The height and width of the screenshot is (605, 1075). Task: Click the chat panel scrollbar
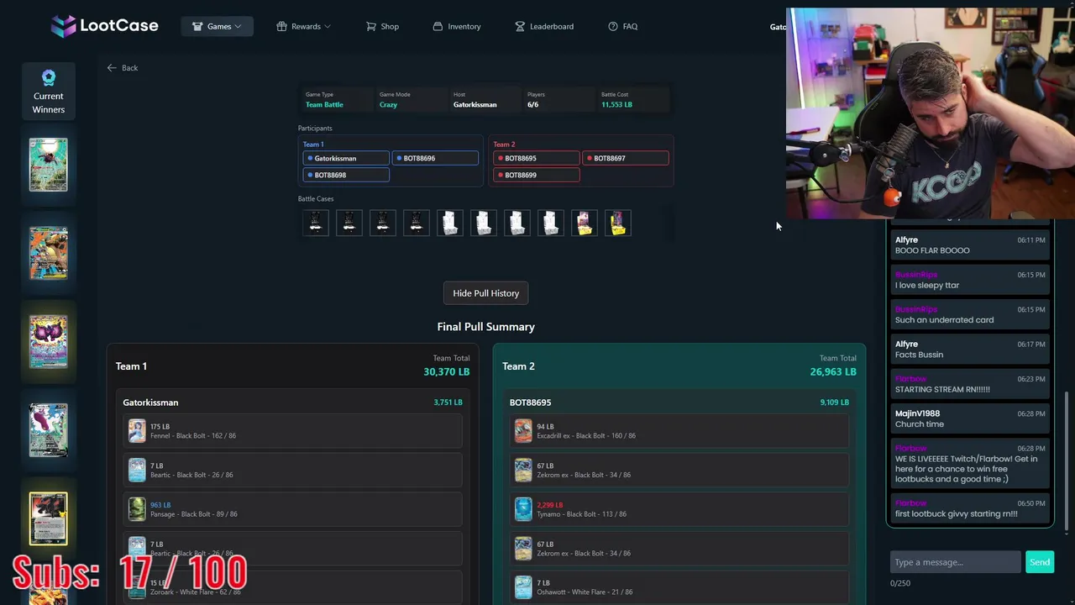point(1067,462)
